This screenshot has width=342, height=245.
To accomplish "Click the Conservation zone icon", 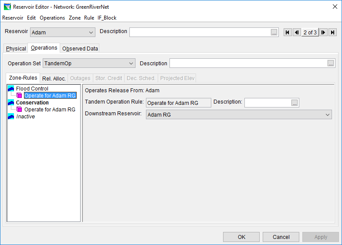I will tap(11, 103).
